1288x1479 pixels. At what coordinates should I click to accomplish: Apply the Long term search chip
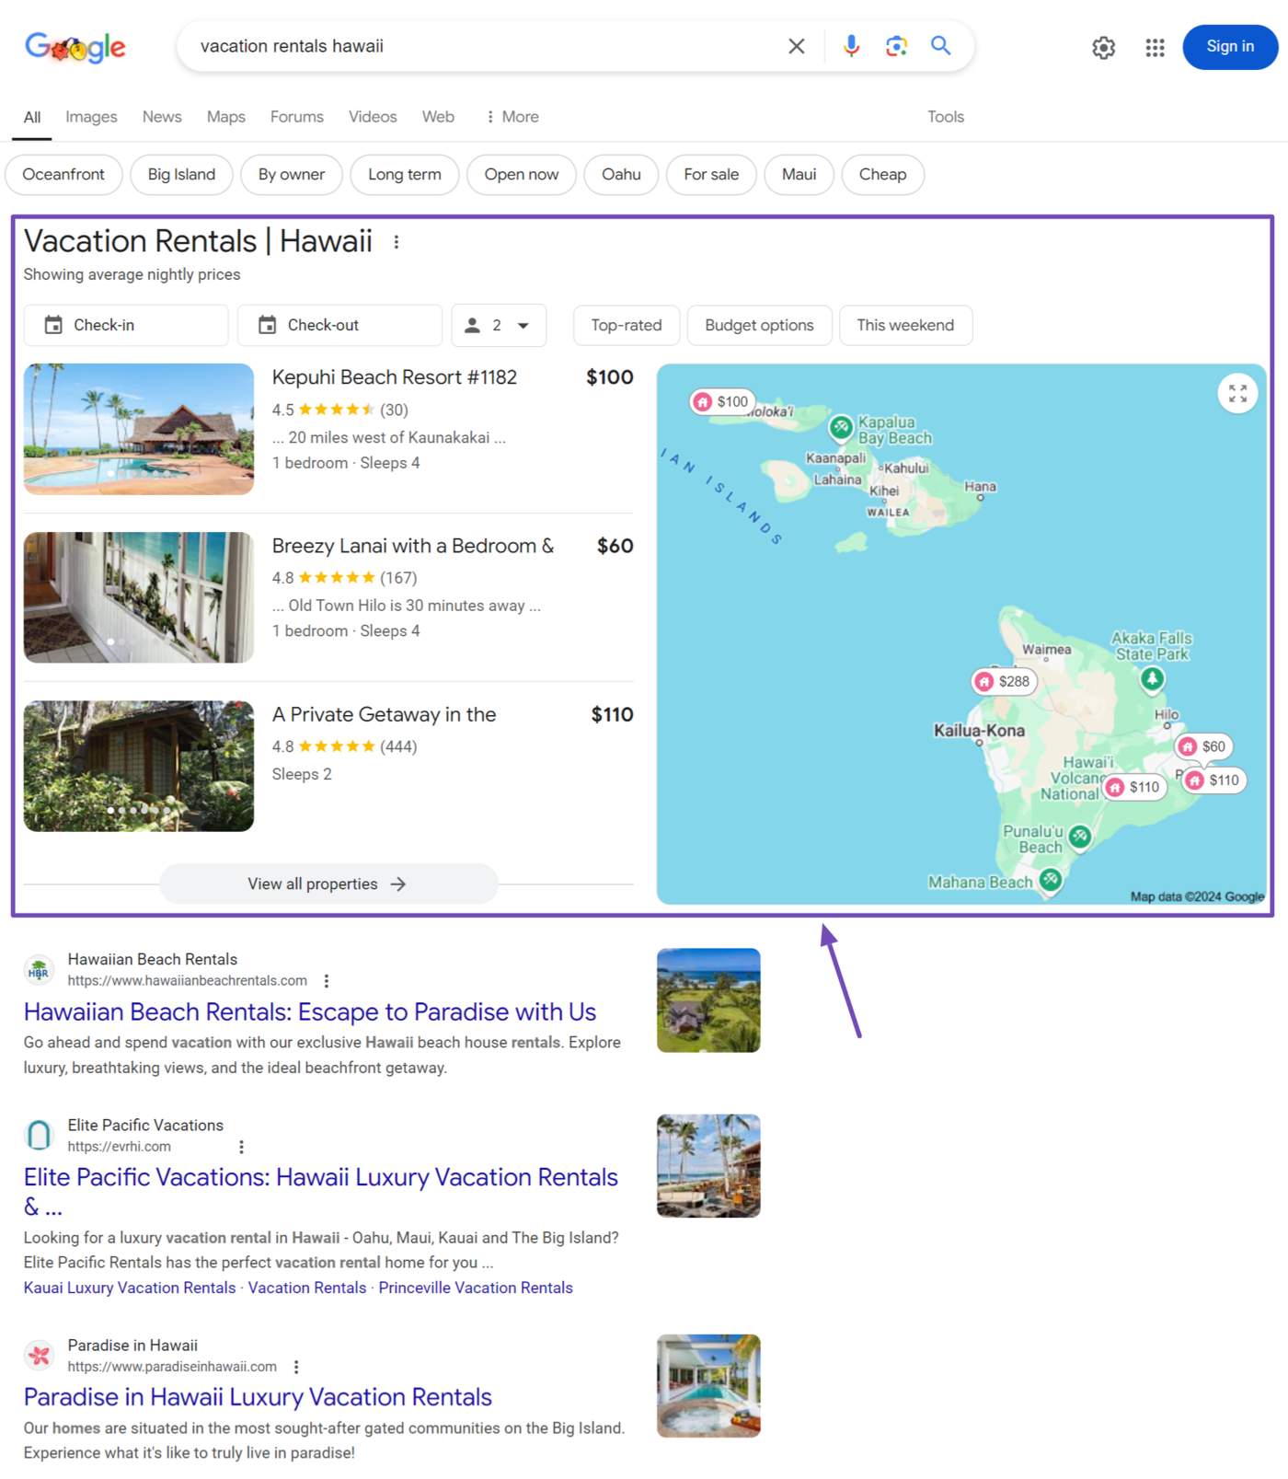(405, 175)
